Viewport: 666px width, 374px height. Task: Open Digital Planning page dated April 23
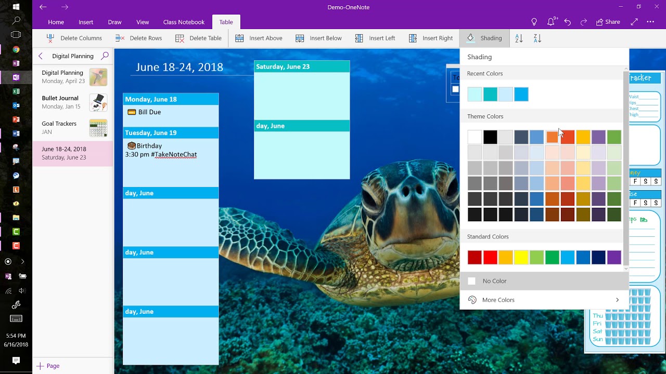pos(73,77)
